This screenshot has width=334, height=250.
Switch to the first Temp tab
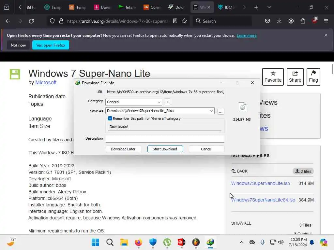tap(53, 7)
